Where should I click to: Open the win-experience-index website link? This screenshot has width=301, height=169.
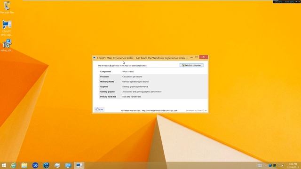coord(159,111)
